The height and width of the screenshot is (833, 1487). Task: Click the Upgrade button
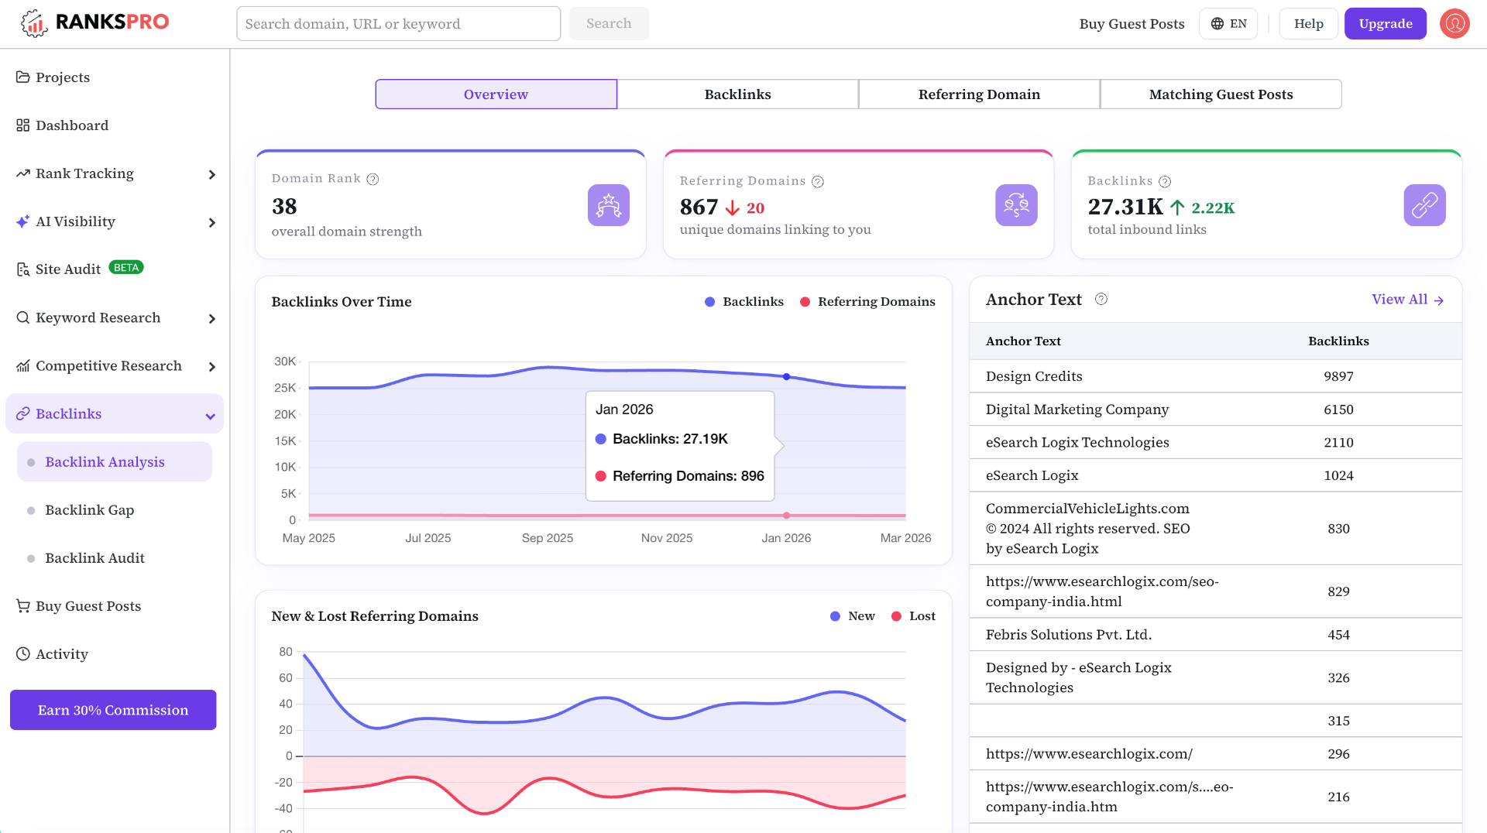click(1386, 24)
